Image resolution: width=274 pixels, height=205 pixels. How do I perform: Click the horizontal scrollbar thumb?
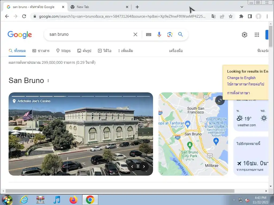click(x=120, y=191)
